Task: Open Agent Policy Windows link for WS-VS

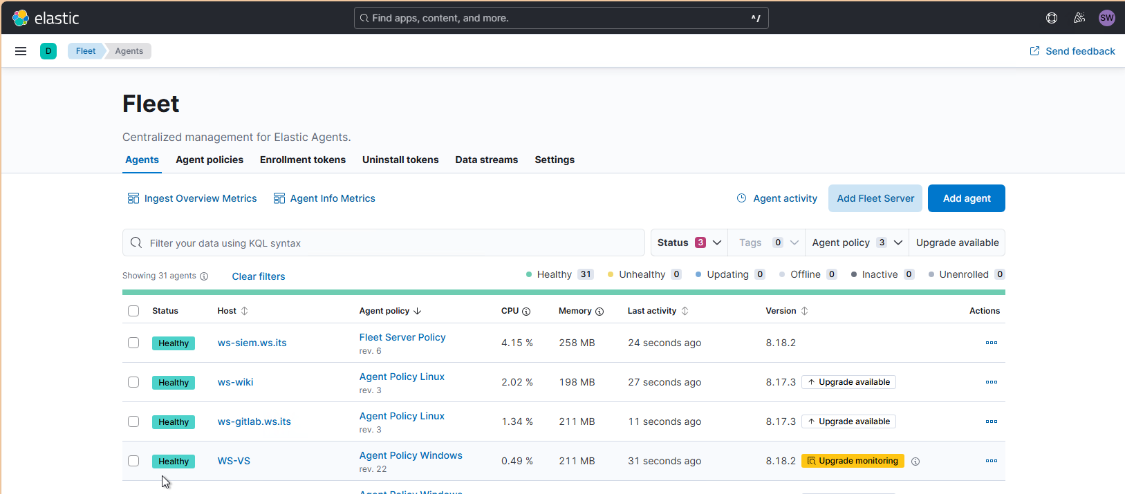Action: (x=411, y=455)
